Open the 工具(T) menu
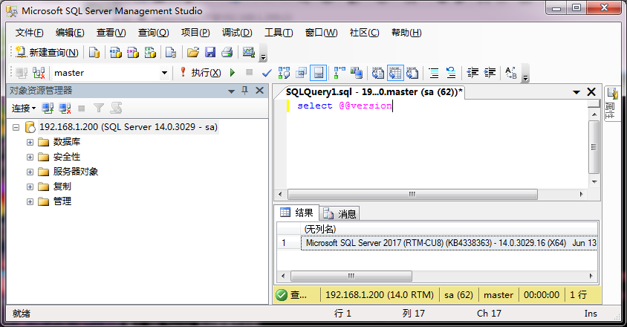This screenshot has width=627, height=327. [279, 33]
